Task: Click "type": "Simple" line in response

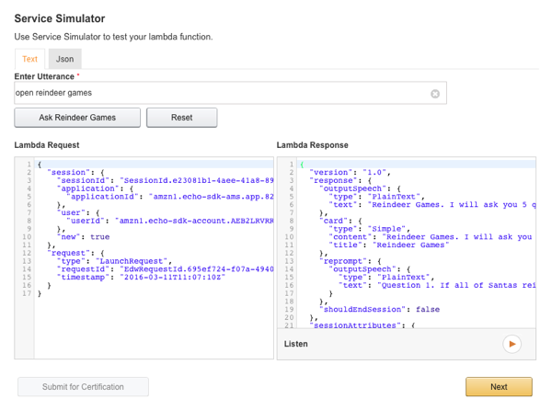Action: point(369,229)
